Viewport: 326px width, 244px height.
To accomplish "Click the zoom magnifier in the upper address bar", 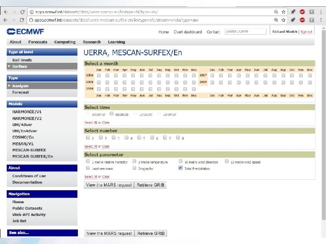I will [x=276, y=12].
